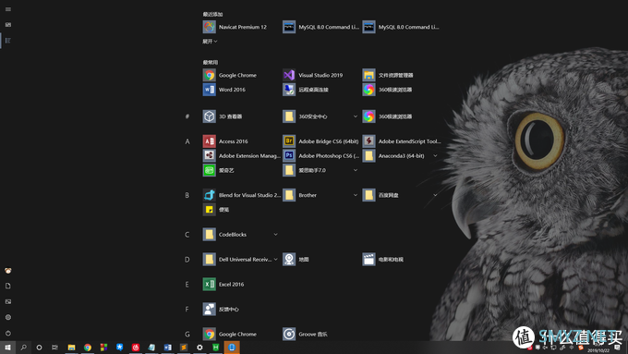Click the letter B section header
The image size is (628, 354).
[x=187, y=195]
